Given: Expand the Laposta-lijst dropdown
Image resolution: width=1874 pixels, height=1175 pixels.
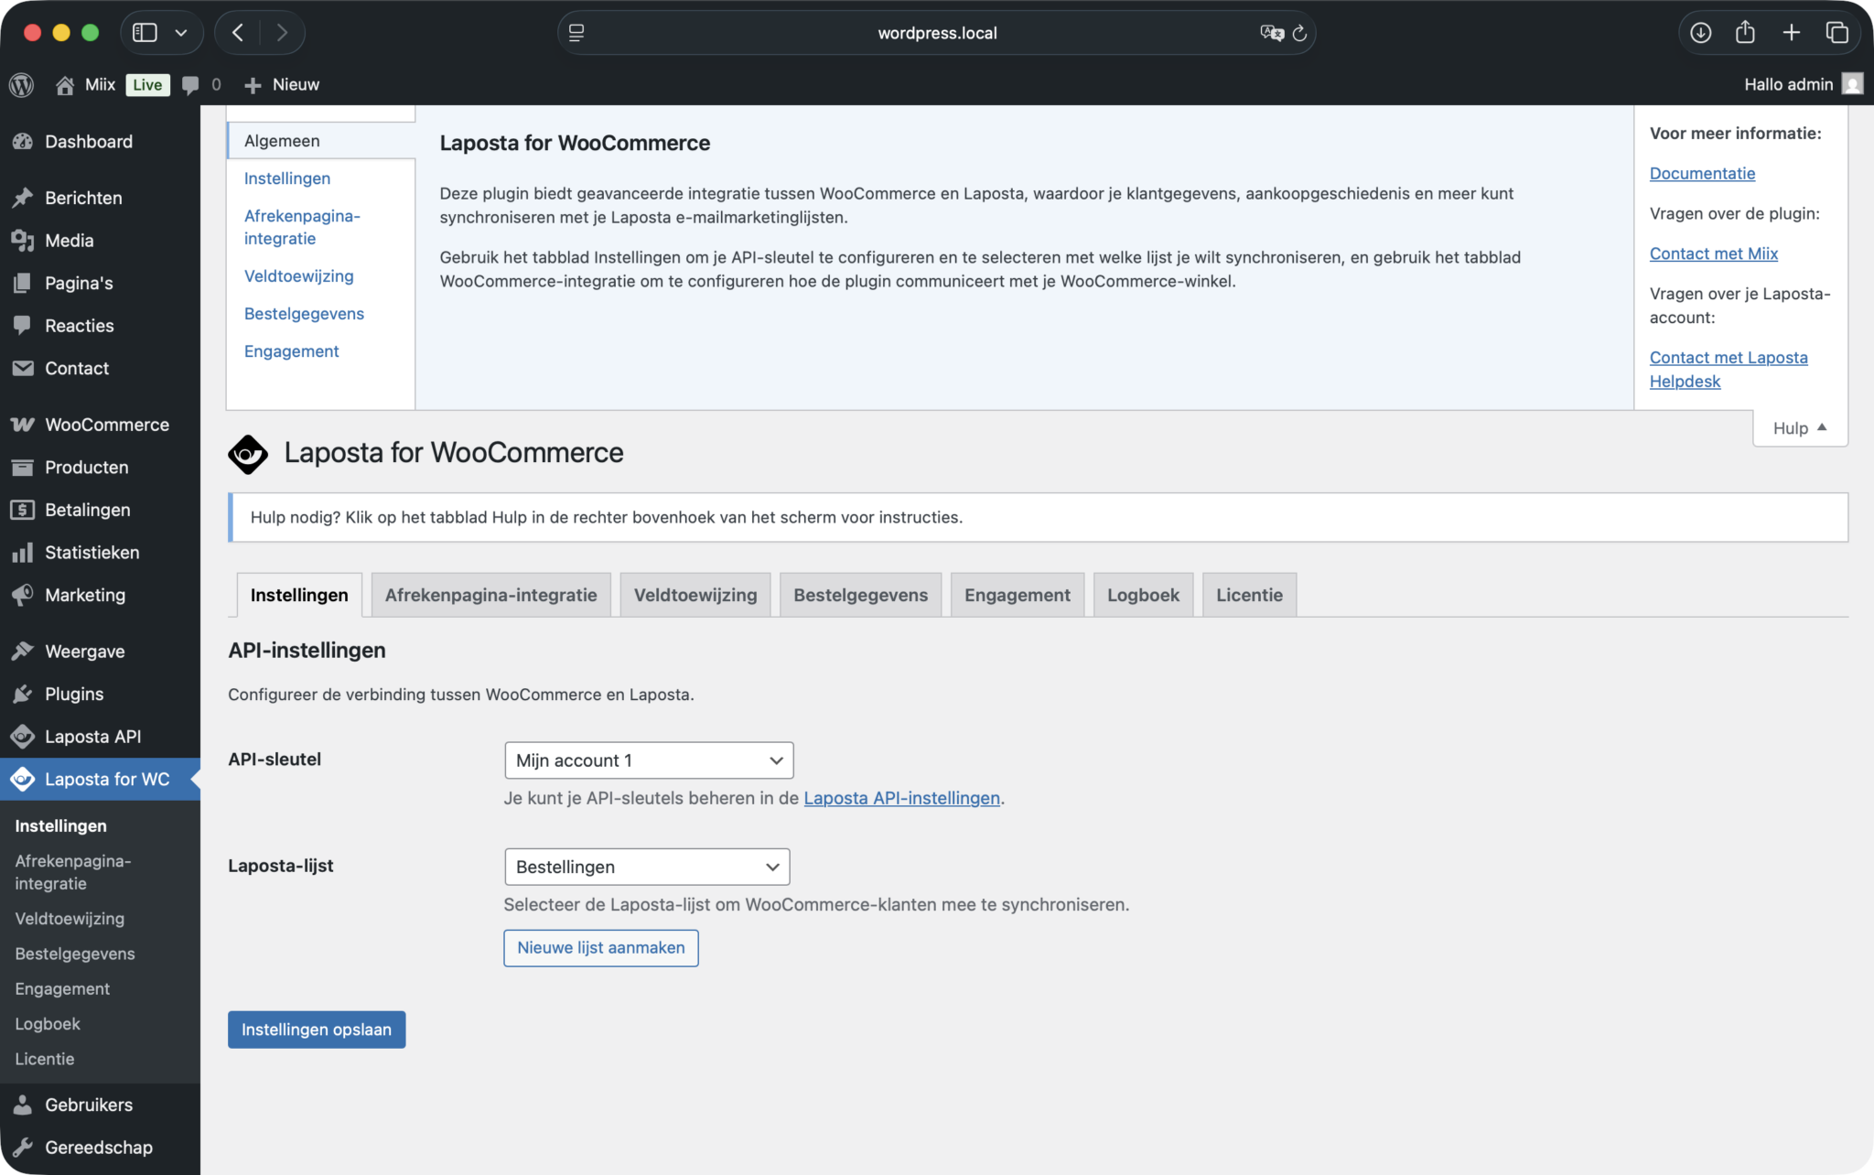Looking at the screenshot, I should [x=646, y=867].
